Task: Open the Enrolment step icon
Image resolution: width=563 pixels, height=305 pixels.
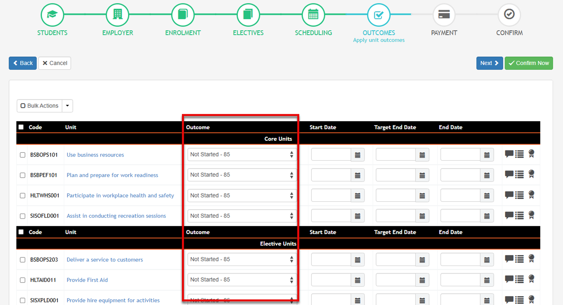Action: [x=183, y=15]
